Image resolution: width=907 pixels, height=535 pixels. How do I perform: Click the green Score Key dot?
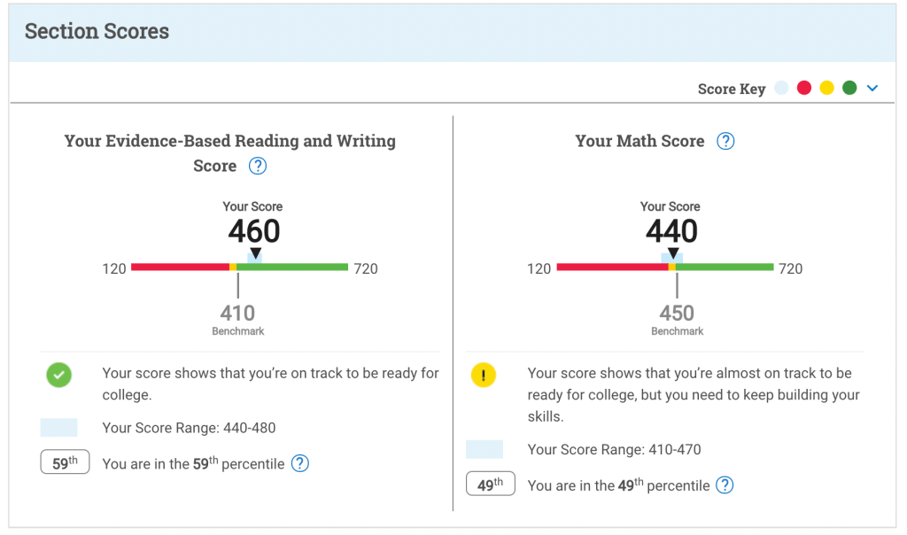pyautogui.click(x=849, y=88)
